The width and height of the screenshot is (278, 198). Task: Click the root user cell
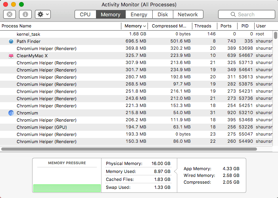pos(260,34)
